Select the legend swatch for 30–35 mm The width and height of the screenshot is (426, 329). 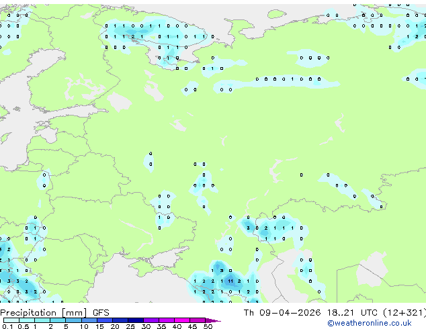151,320
